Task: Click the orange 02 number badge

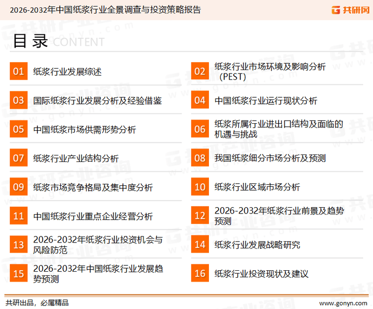Action: [199, 72]
